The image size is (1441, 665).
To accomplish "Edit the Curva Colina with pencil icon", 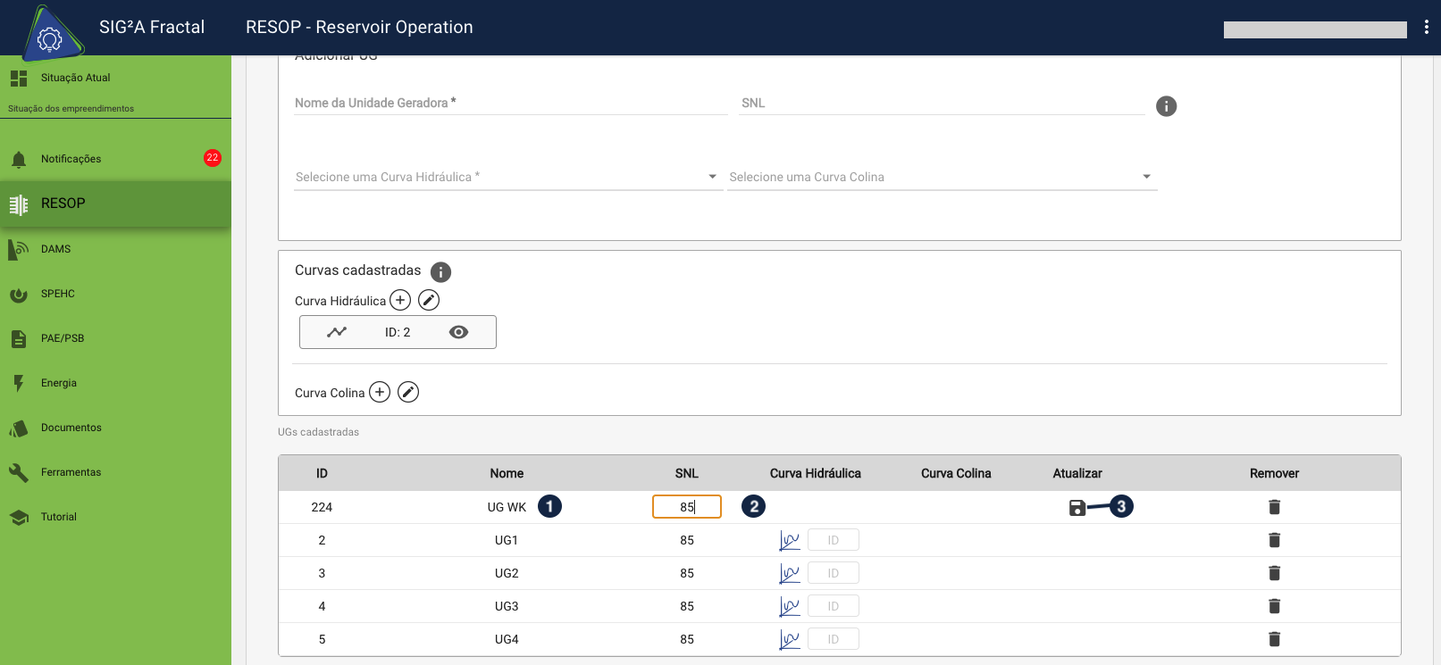I will 408,392.
